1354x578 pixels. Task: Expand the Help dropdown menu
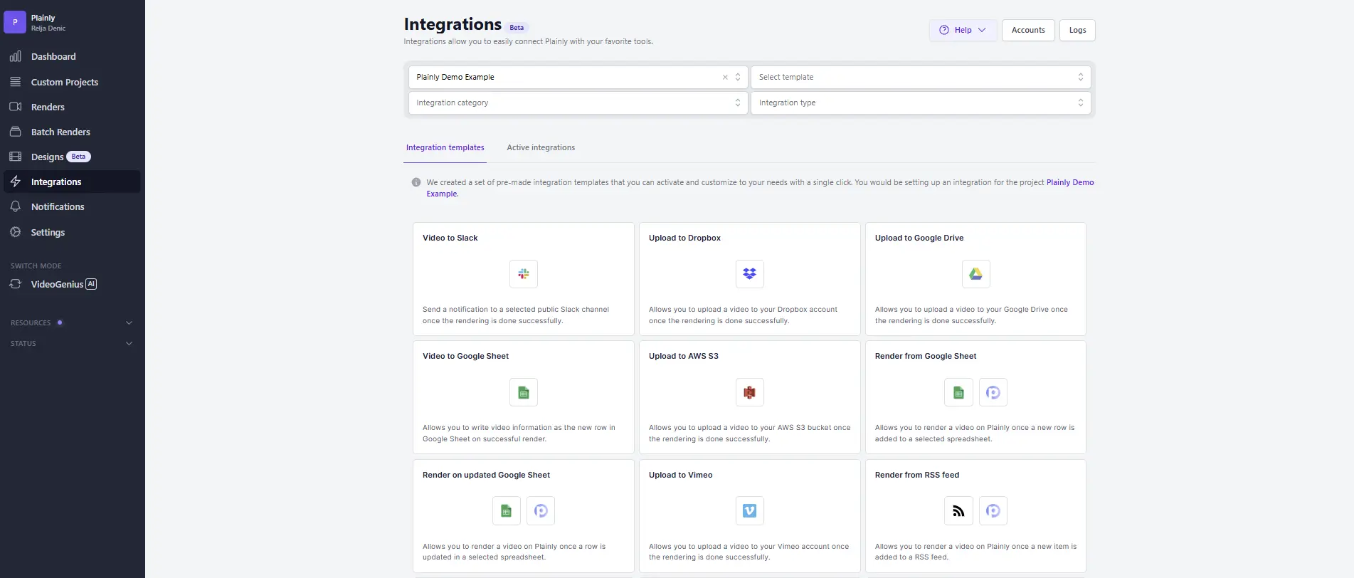point(963,30)
